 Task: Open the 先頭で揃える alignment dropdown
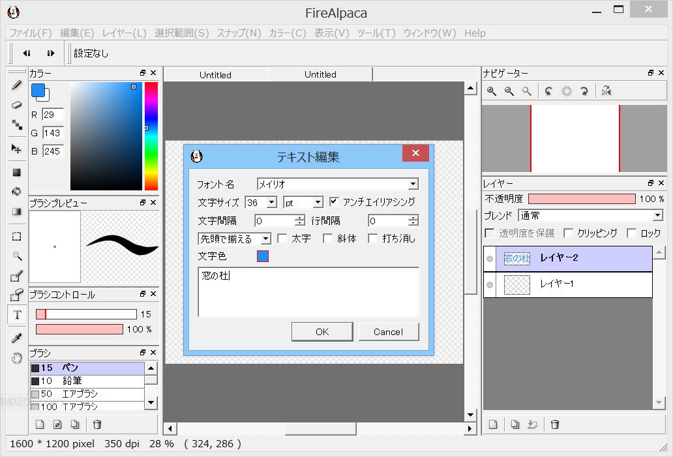point(267,238)
